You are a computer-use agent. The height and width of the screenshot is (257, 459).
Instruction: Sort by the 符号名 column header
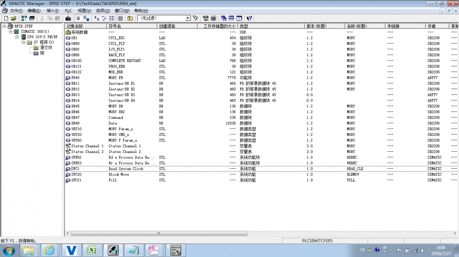132,26
